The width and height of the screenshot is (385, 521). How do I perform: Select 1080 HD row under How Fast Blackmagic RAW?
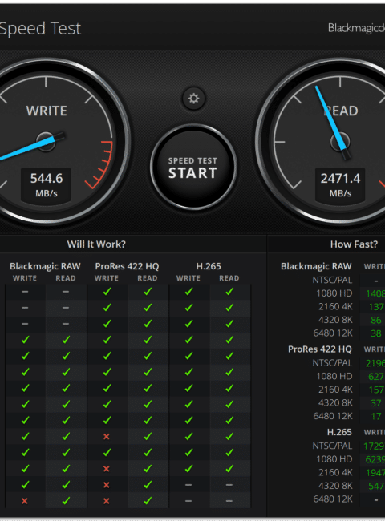point(334,293)
